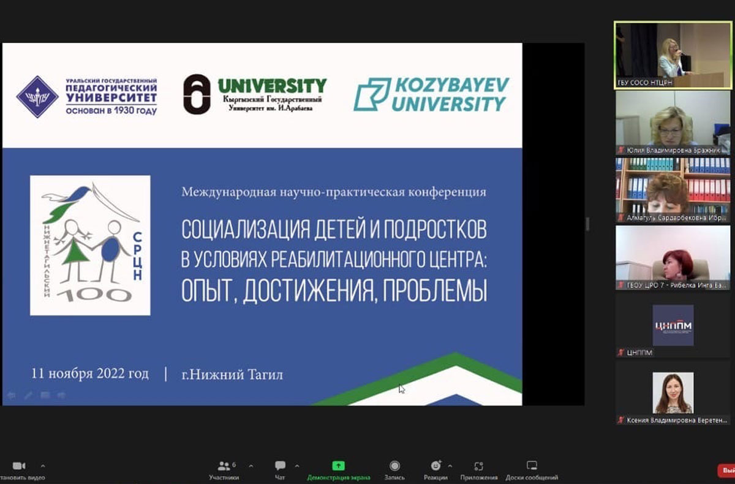Start recording with Запись button
Screen dimensions: 735x484
pyautogui.click(x=394, y=467)
